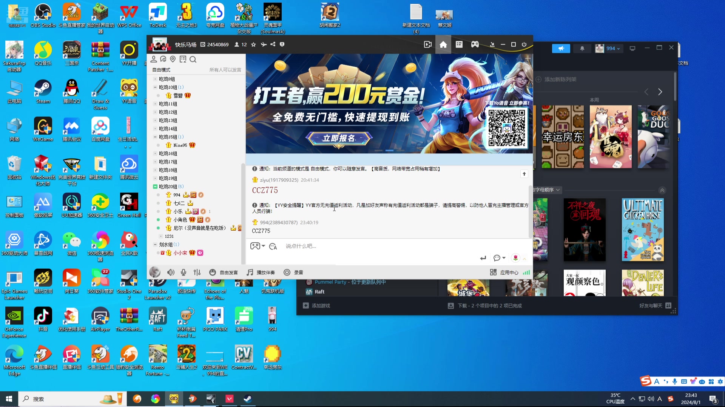Open Steam from the taskbar
Image resolution: width=725 pixels, height=407 pixels.
(248, 399)
